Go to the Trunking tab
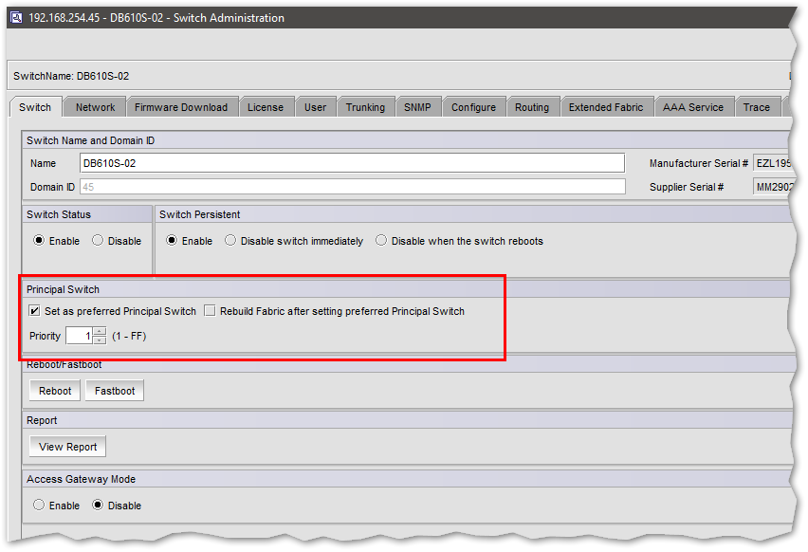The height and width of the screenshot is (552, 808). pos(365,107)
